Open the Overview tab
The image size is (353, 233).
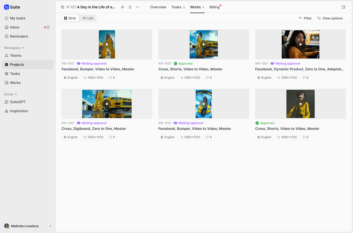pyautogui.click(x=158, y=7)
